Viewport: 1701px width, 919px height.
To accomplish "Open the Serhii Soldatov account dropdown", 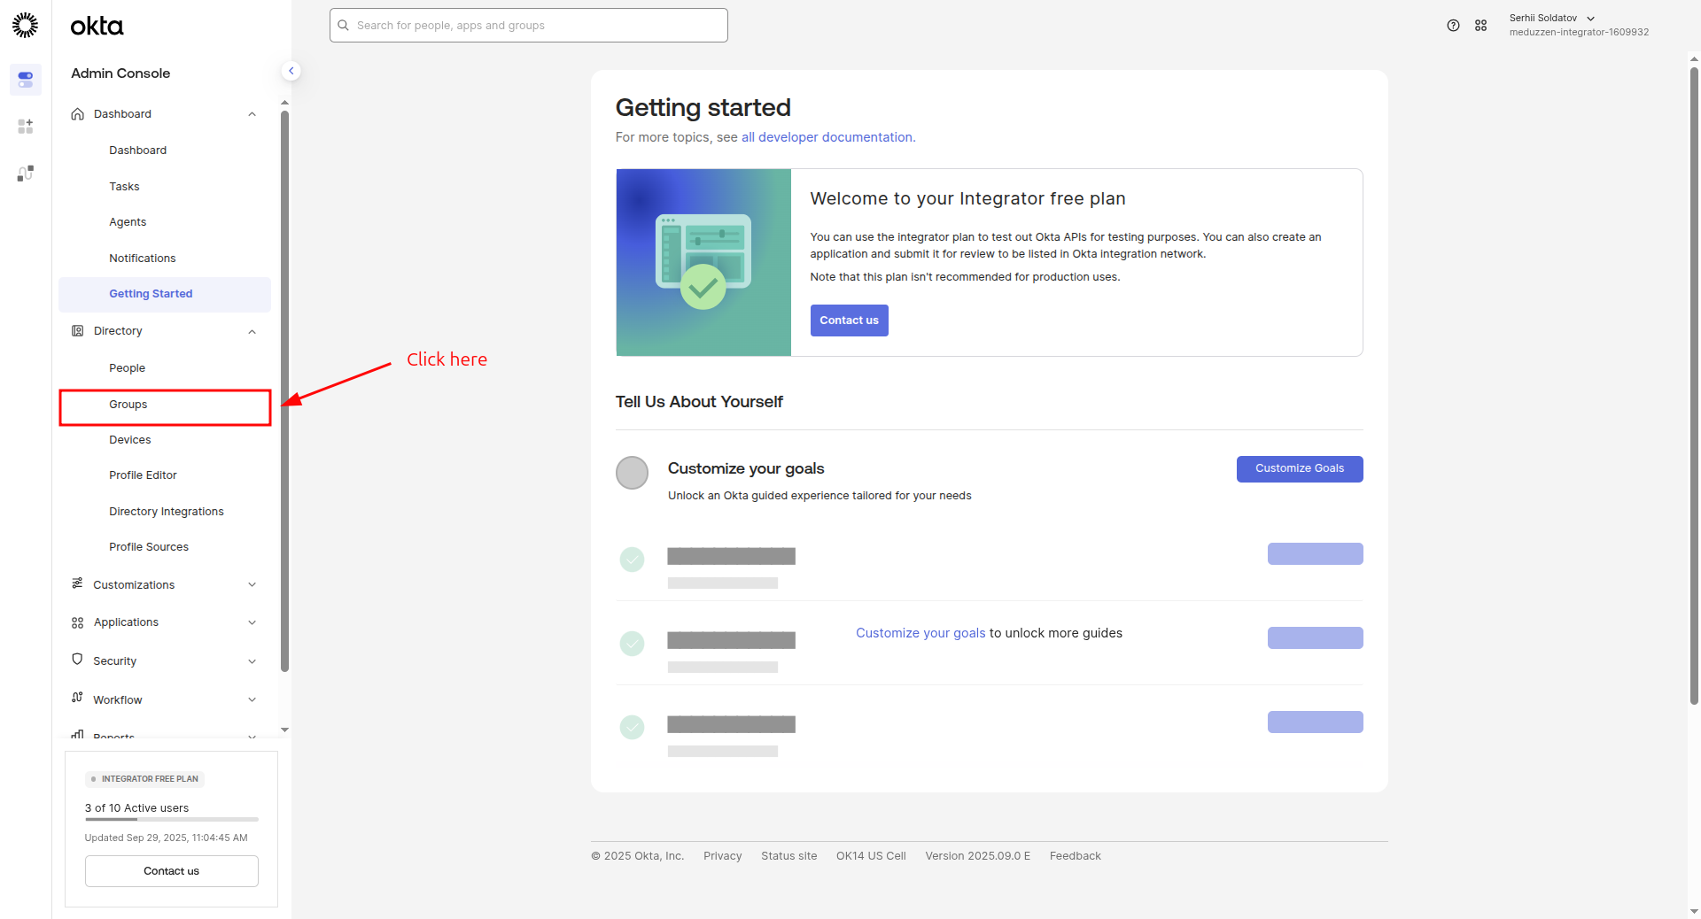I will point(1551,19).
